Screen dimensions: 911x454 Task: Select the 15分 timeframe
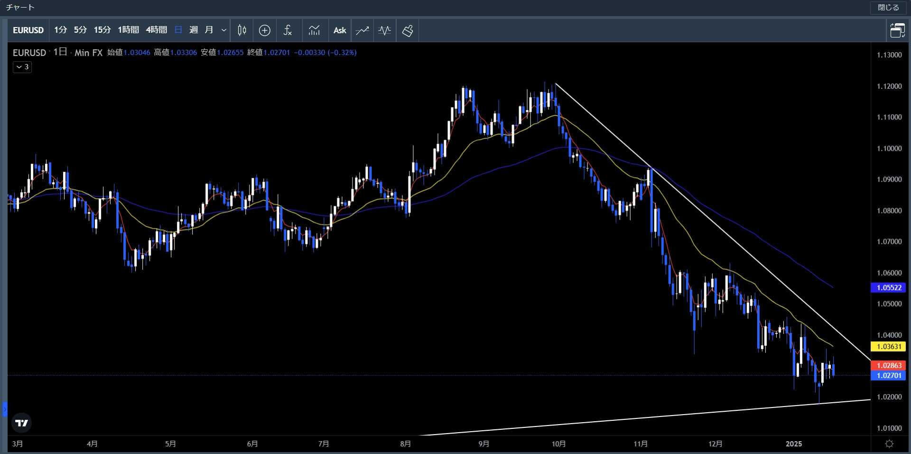102,30
